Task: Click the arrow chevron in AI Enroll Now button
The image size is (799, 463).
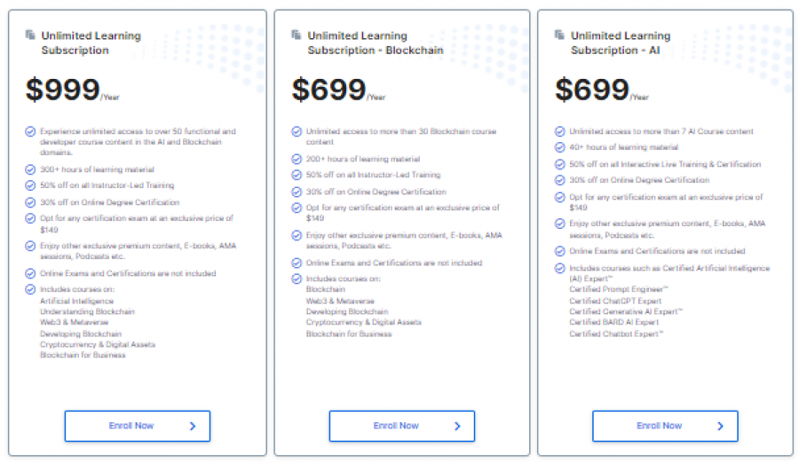Action: pyautogui.click(x=720, y=426)
